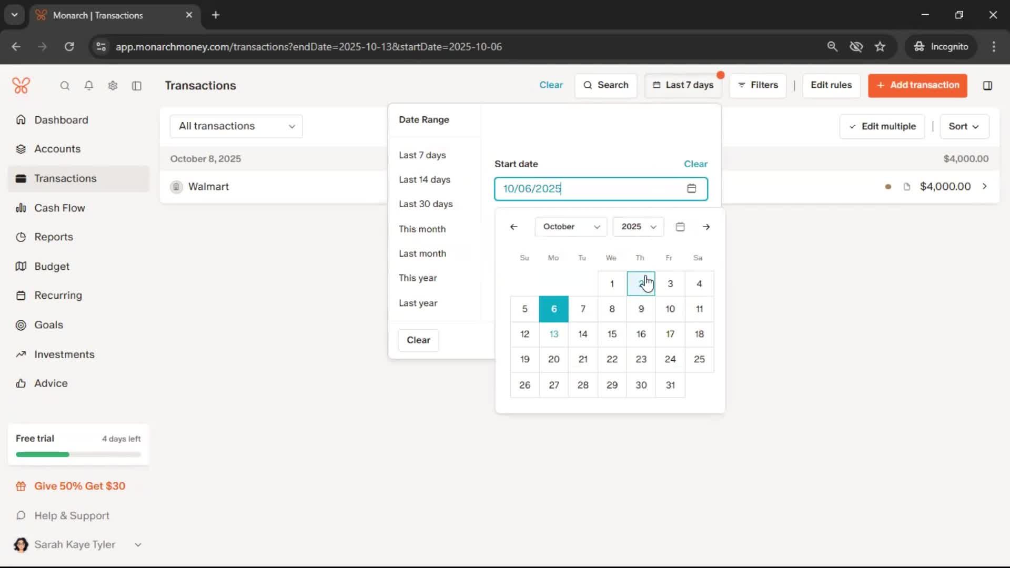The height and width of the screenshot is (568, 1010).
Task: Go to previous month arrow
Action: click(x=514, y=227)
